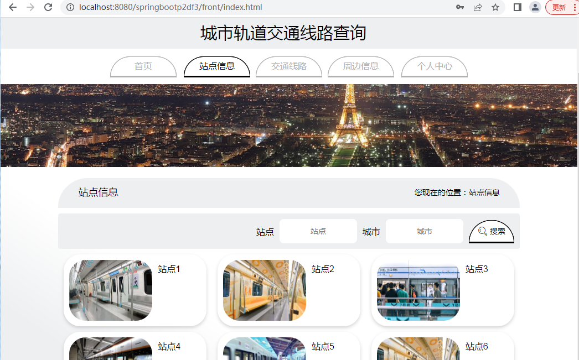Click the 站点6 title text
This screenshot has width=579, height=360.
(x=477, y=347)
